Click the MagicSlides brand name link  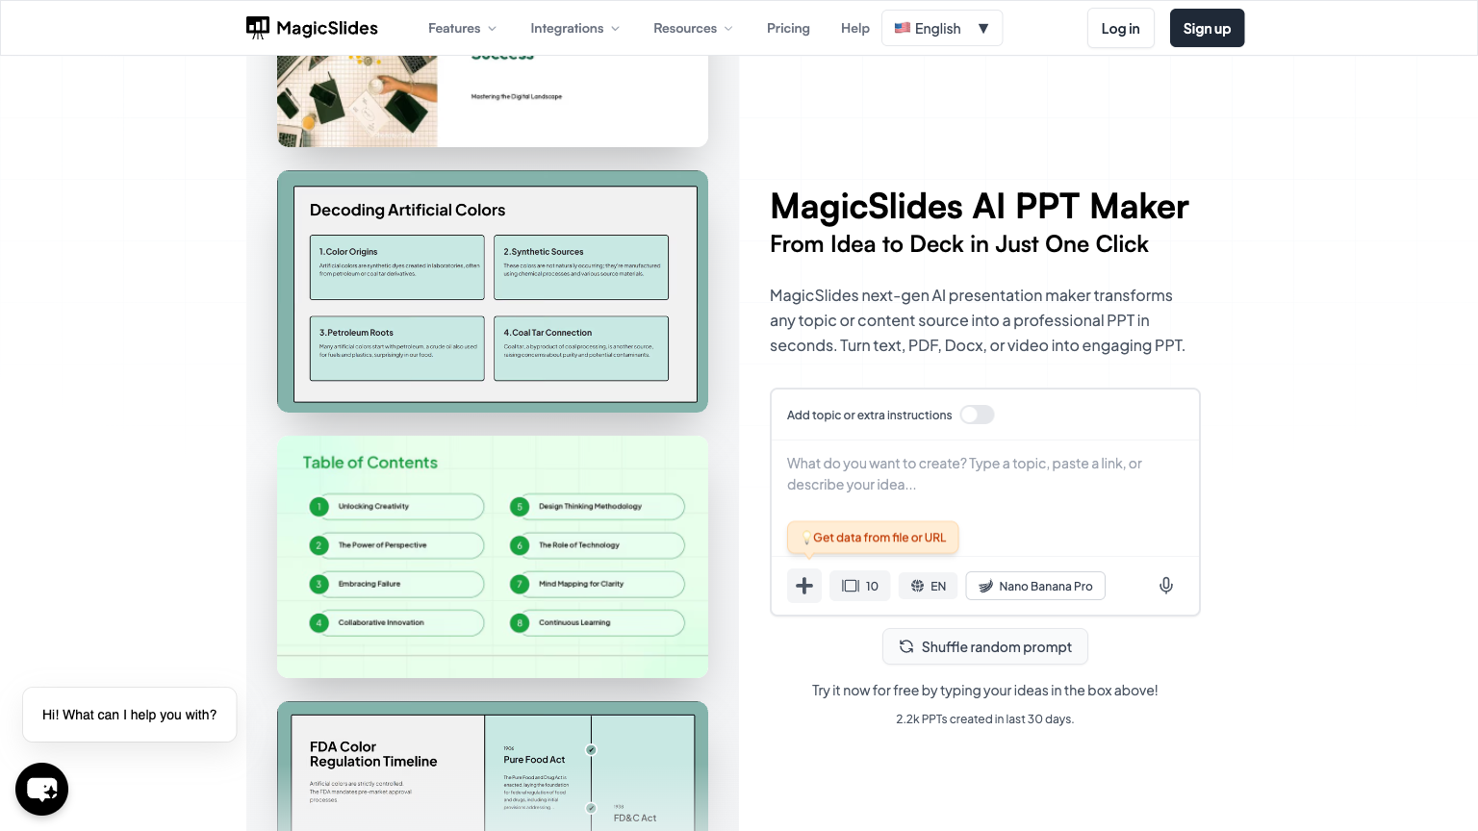coord(327,28)
